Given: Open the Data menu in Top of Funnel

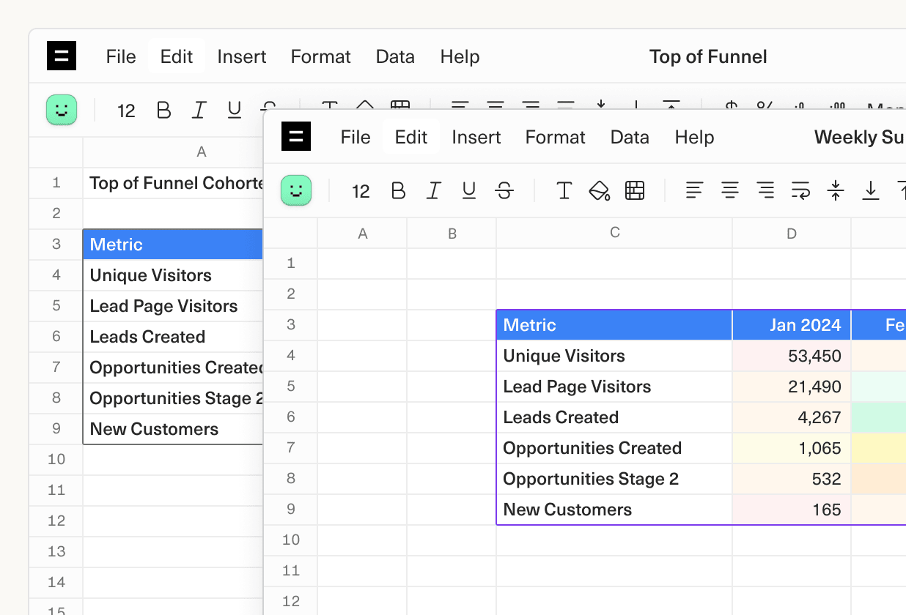Looking at the screenshot, I should click(x=395, y=56).
